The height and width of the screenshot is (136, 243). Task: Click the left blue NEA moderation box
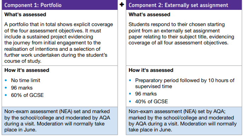tap(60, 121)
